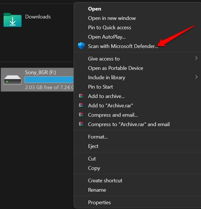Eject the Sony_8GR drive
Image resolution: width=201 pixels, height=209 pixels.
(x=93, y=146)
